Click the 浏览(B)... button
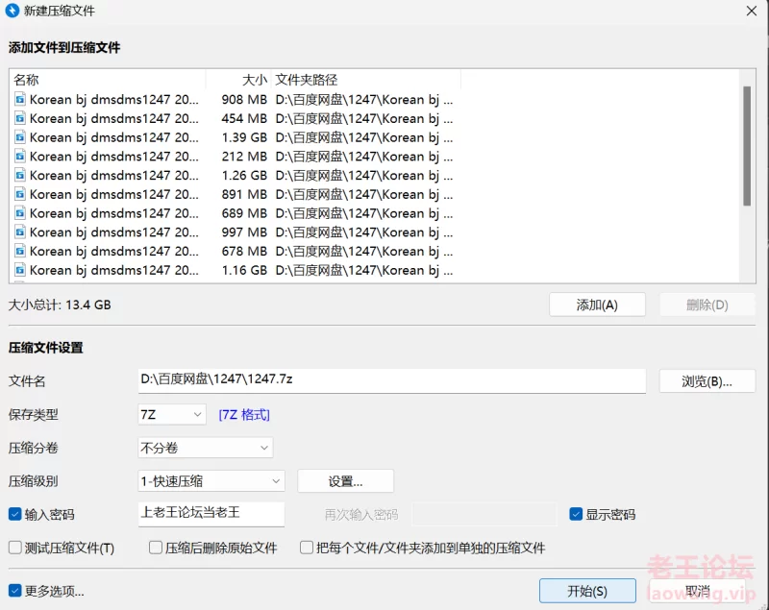The image size is (769, 610). tap(707, 381)
